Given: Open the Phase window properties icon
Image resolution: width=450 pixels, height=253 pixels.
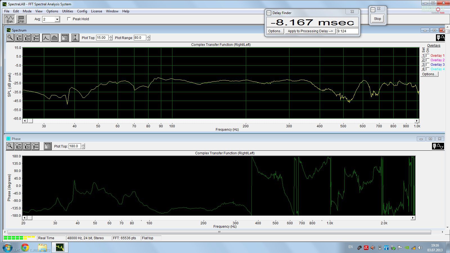Looking at the screenshot, I should coord(48,146).
